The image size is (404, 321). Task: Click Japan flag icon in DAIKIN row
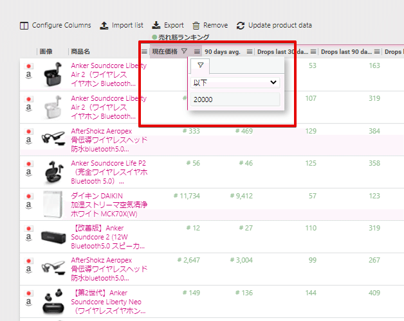point(28,196)
